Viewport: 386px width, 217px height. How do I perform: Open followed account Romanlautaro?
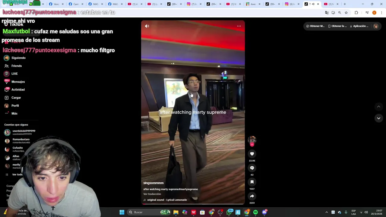(x=17, y=141)
